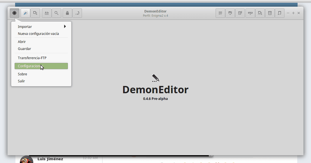Image resolution: width=311 pixels, height=163 pixels.
Task: Open Transferencia-FTP from the menu
Action: [x=32, y=58]
